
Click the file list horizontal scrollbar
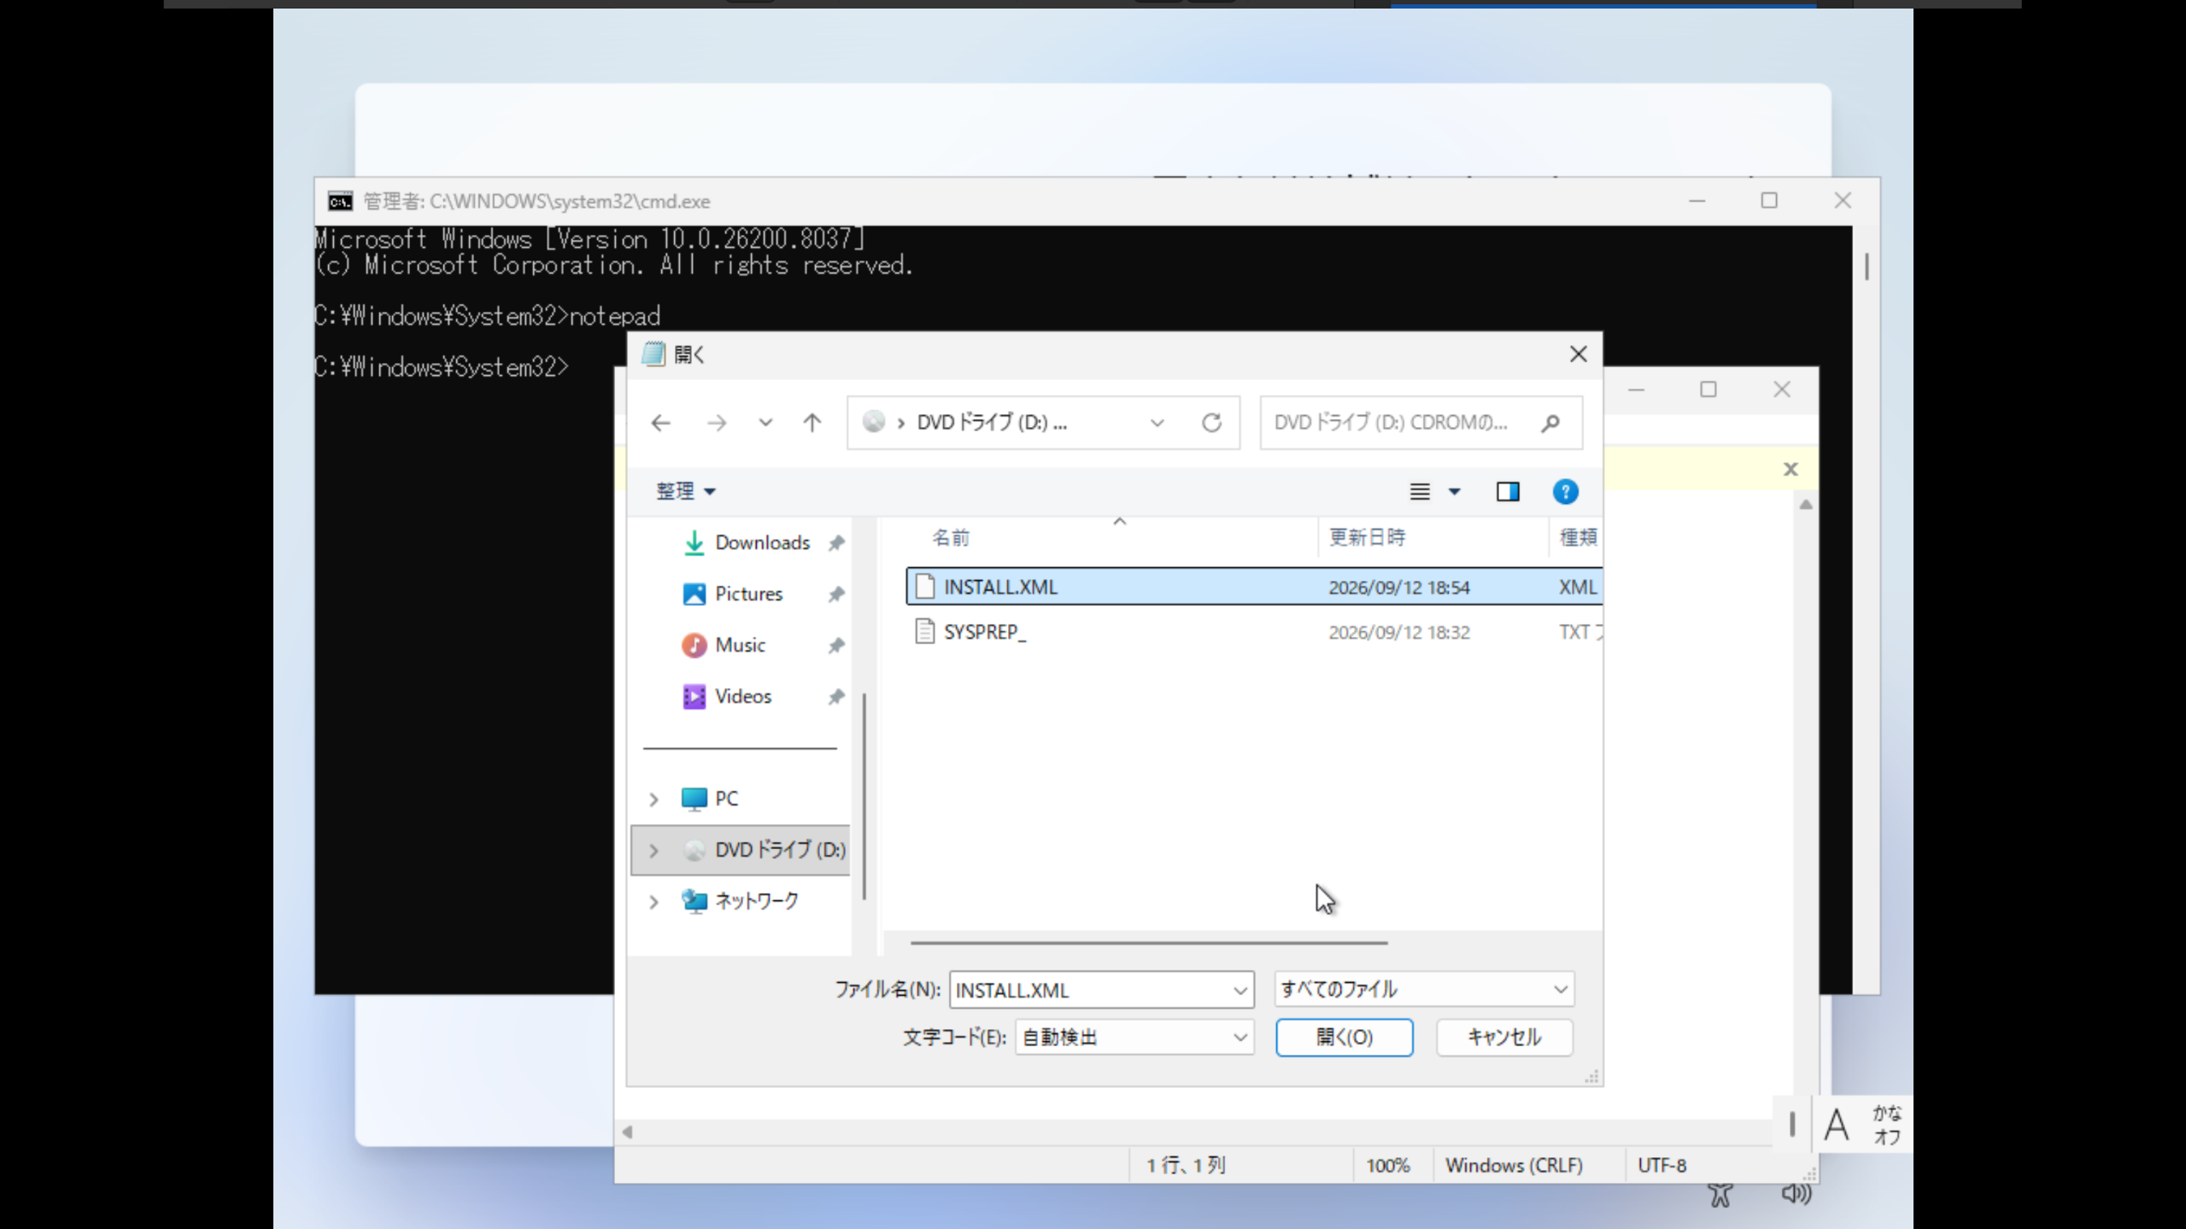1149,943
